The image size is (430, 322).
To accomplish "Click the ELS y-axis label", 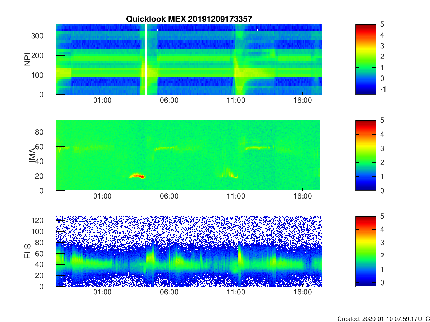I will coord(27,252).
